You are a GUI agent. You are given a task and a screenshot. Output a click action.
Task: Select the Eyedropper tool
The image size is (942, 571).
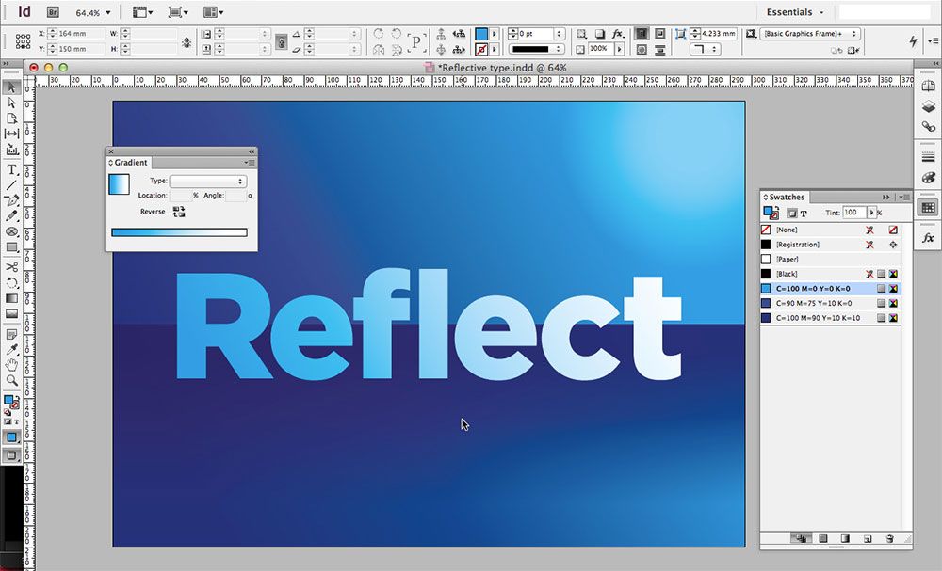click(x=11, y=350)
